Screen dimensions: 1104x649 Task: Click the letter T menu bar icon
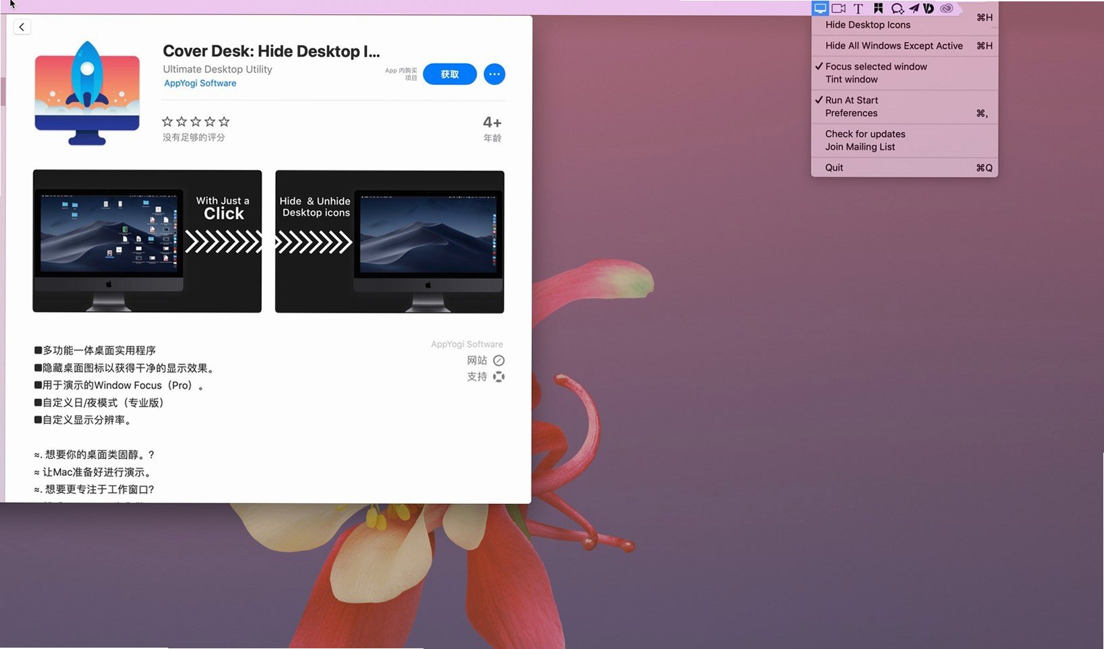(x=858, y=8)
